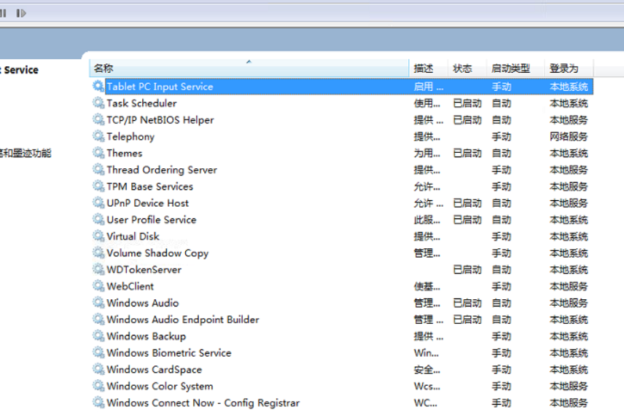The width and height of the screenshot is (624, 412).
Task: Sort by the 启动类型 column header
Action: (515, 68)
